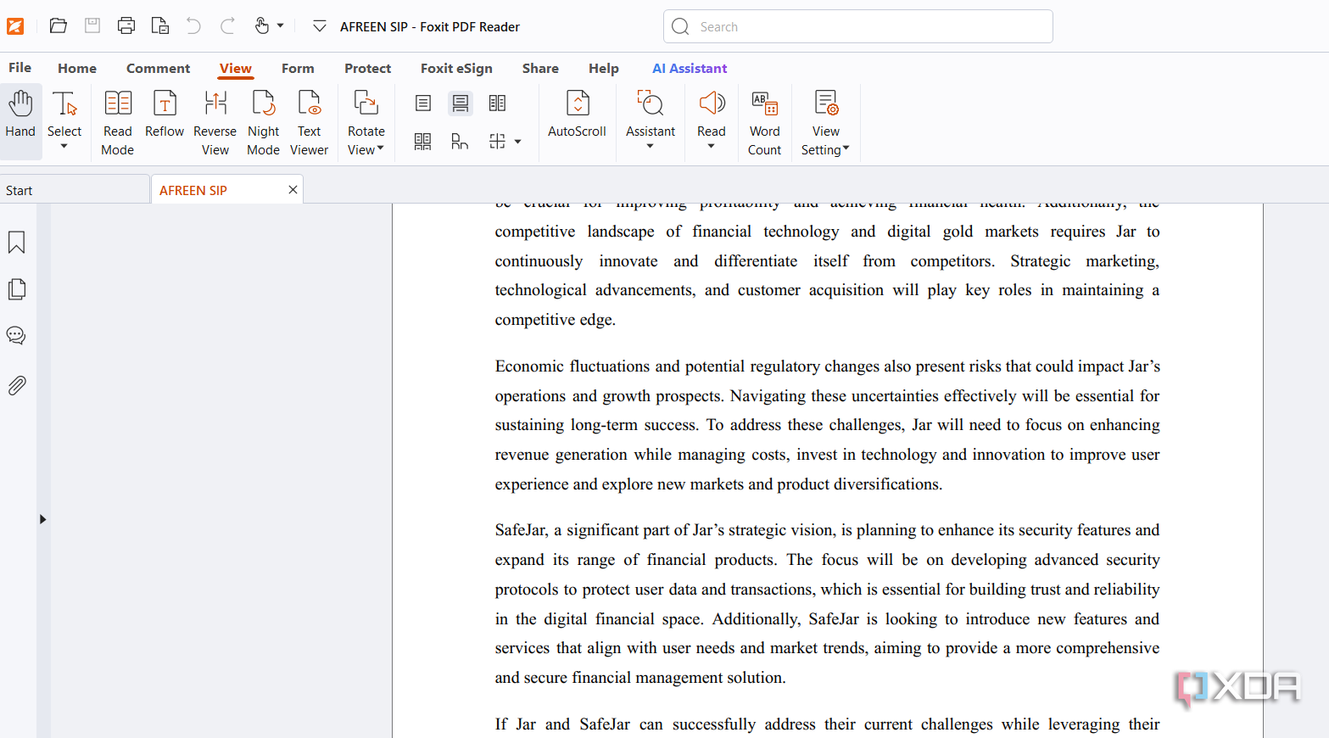Open the Word Count tool
This screenshot has height=738, width=1329.
click(x=764, y=123)
